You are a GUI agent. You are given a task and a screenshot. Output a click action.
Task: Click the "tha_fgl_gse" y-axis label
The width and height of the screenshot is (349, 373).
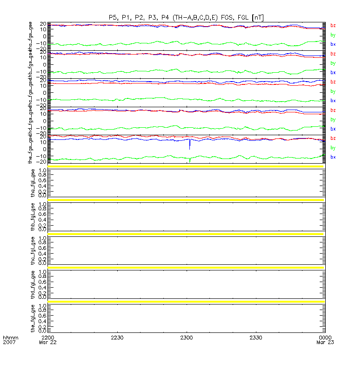[x=33, y=183]
